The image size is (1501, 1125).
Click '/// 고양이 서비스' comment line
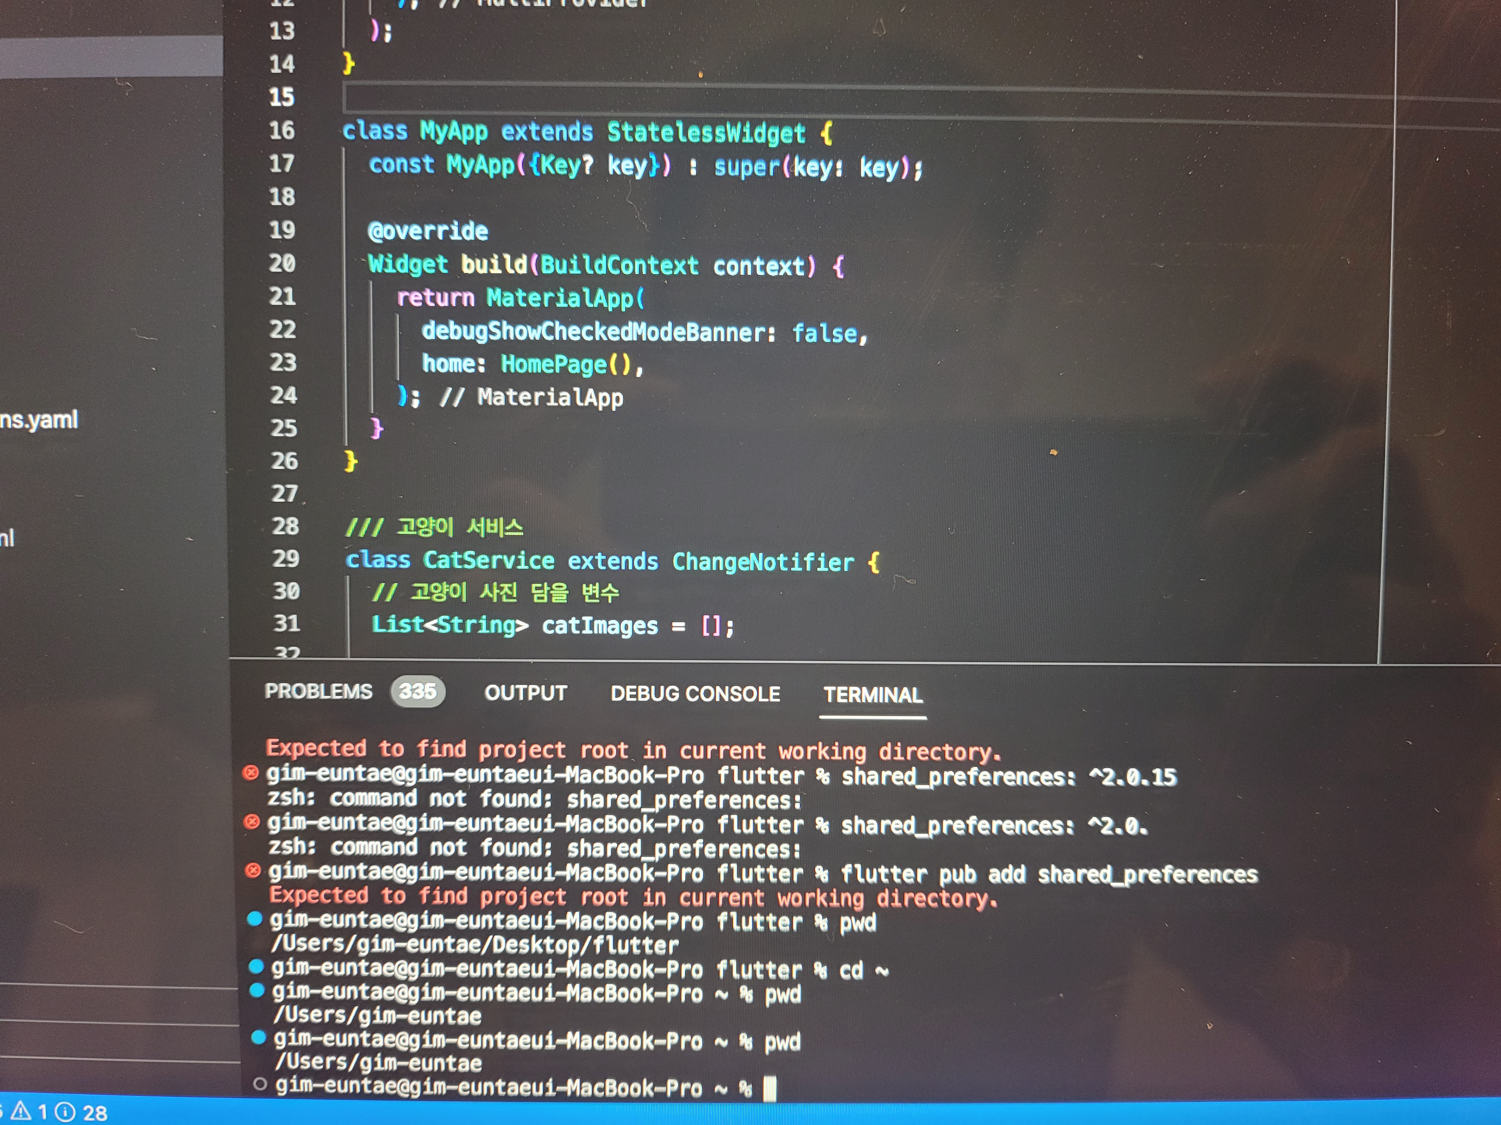click(434, 527)
